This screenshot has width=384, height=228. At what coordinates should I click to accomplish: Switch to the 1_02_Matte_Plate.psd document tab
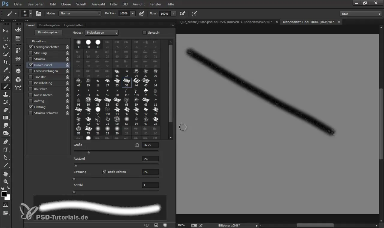(226, 22)
